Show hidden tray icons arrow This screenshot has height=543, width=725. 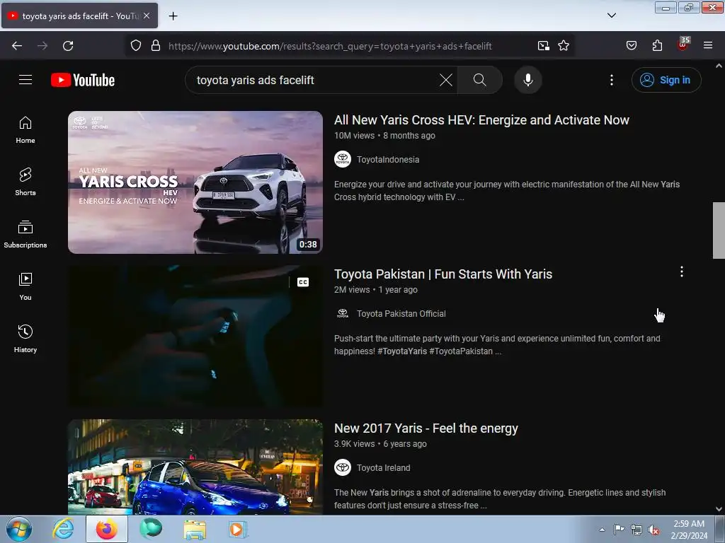pyautogui.click(x=602, y=530)
